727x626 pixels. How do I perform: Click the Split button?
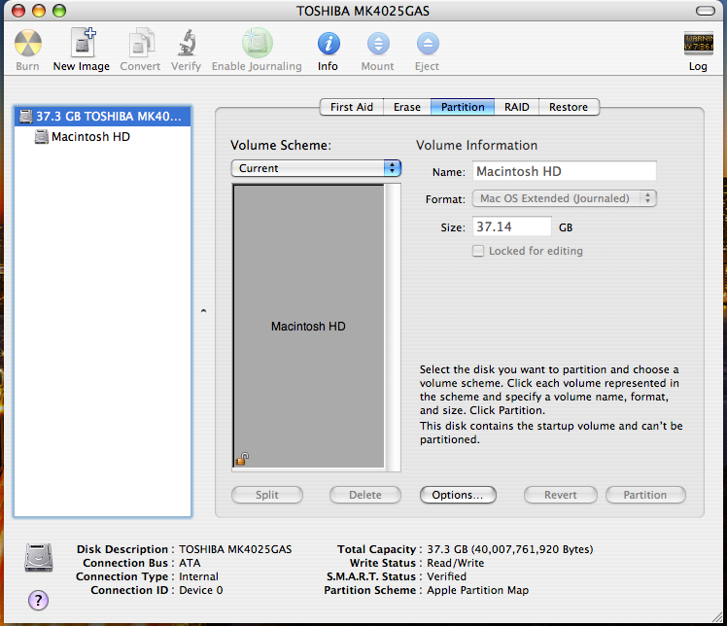point(267,495)
